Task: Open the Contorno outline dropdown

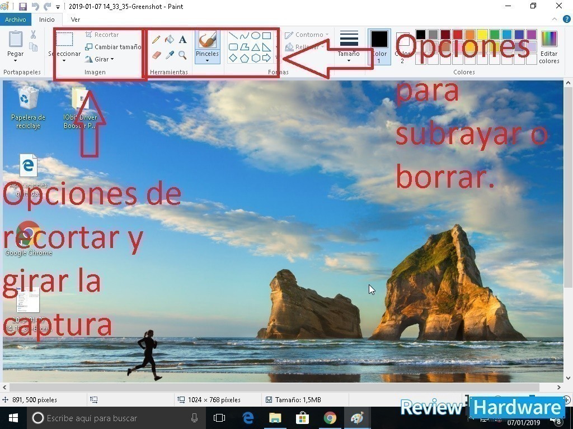Action: tap(307, 35)
